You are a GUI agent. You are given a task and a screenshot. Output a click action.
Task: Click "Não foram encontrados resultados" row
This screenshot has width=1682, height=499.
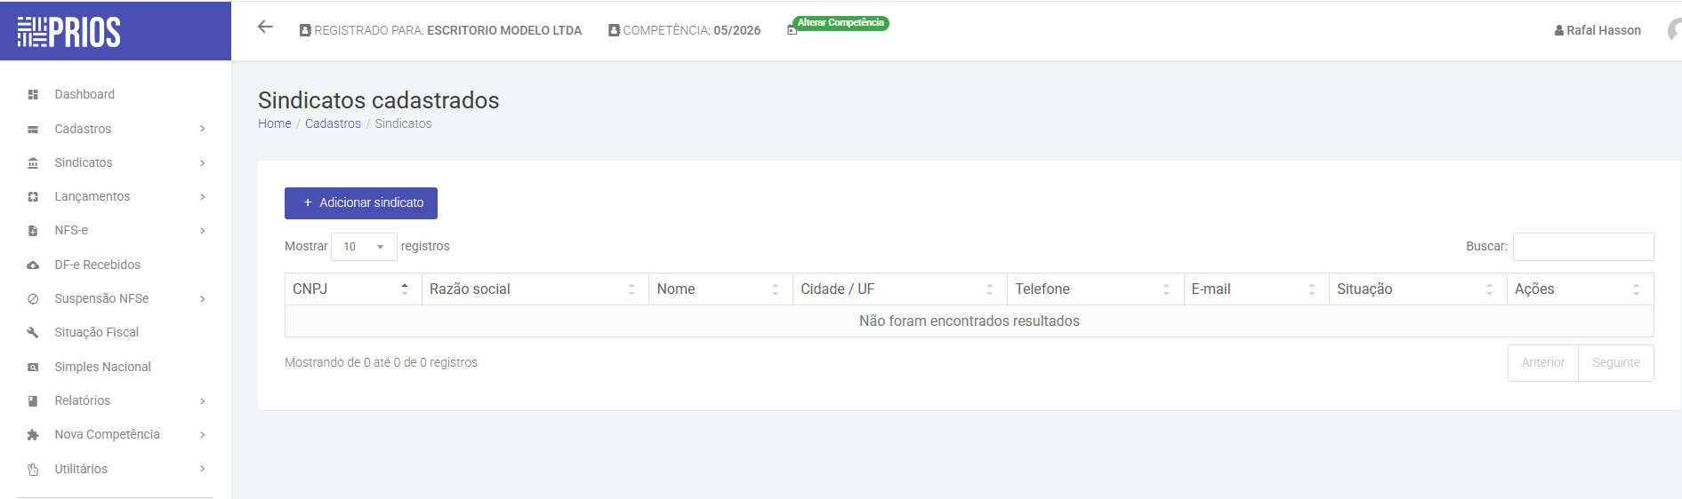click(970, 321)
